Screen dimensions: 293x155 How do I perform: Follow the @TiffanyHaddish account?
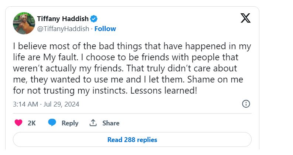[x=105, y=28]
